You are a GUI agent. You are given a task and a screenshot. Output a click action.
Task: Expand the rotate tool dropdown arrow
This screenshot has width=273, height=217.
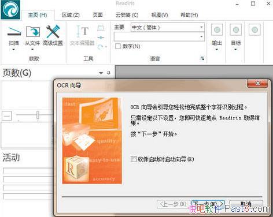106,47
